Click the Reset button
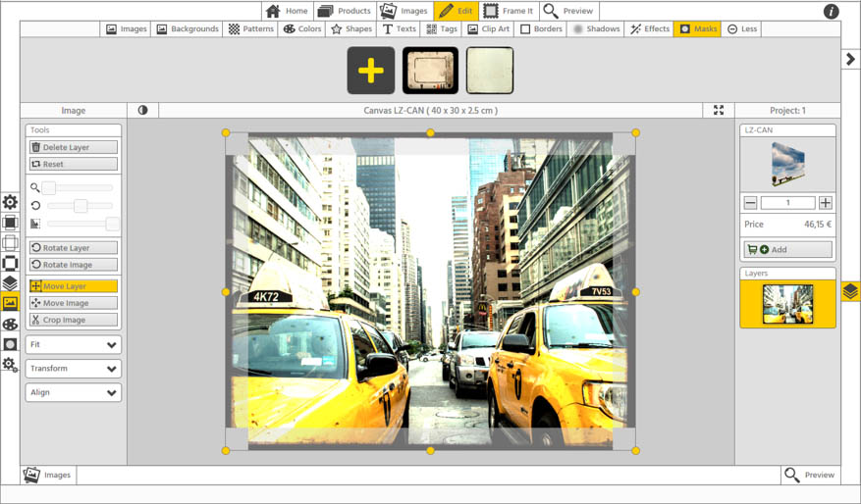Image resolution: width=861 pixels, height=504 pixels. coord(73,164)
